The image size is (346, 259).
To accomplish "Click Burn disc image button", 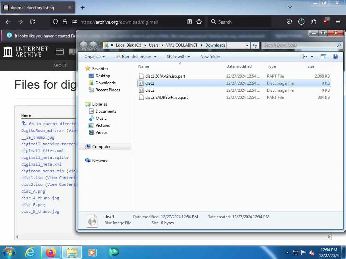I will [x=133, y=57].
